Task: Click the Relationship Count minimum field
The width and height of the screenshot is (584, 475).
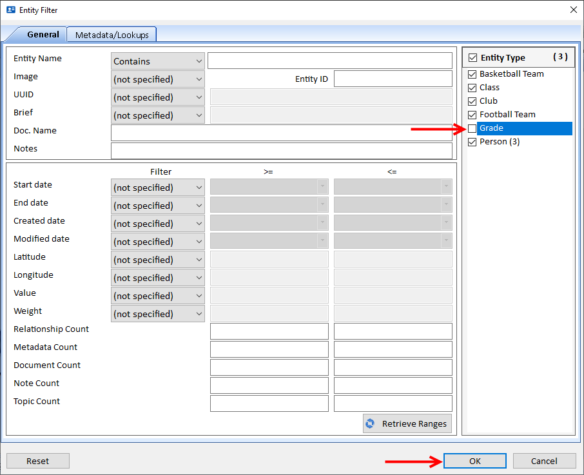Action: (269, 331)
